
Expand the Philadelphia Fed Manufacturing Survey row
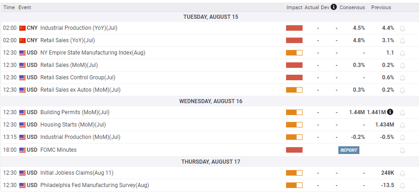pos(94,185)
